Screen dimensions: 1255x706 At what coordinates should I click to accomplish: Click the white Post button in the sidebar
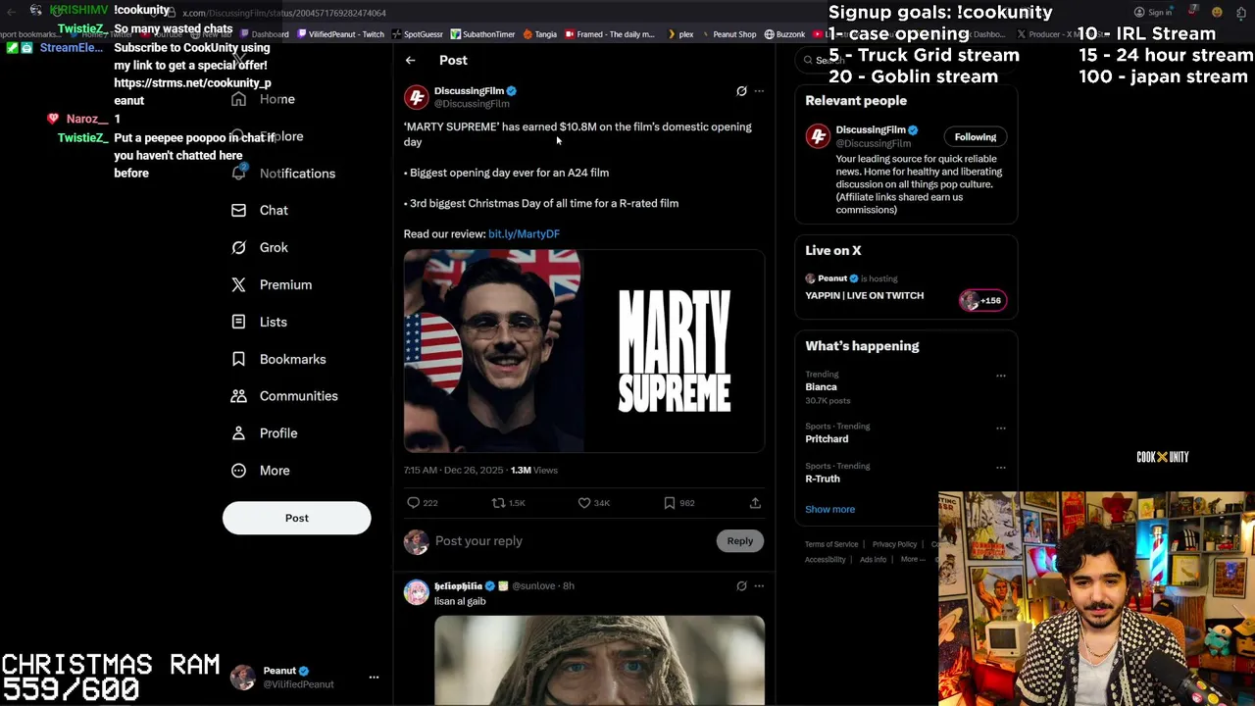point(297,518)
